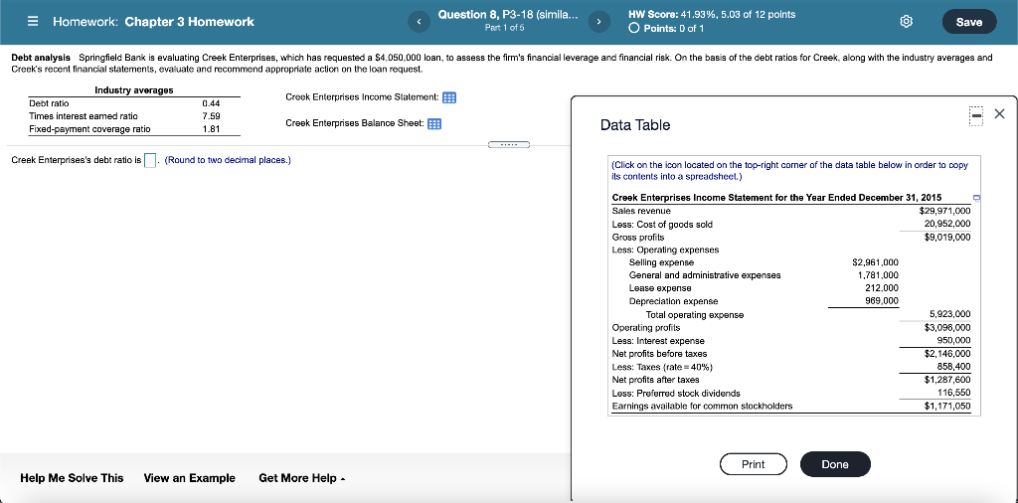Click the Lease expense value 212,000
The height and width of the screenshot is (503, 1018).
point(883,288)
